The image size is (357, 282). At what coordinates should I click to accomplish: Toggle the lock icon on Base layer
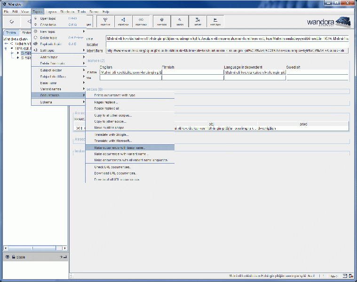coord(13,257)
